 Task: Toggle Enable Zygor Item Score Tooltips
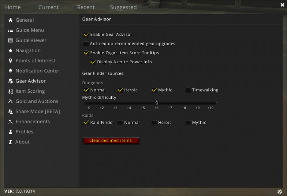[x=86, y=53]
